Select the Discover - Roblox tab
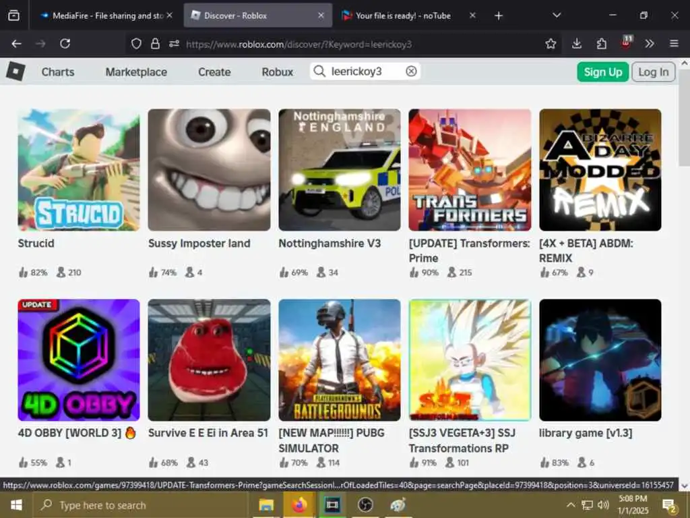Image resolution: width=690 pixels, height=518 pixels. coord(258,16)
